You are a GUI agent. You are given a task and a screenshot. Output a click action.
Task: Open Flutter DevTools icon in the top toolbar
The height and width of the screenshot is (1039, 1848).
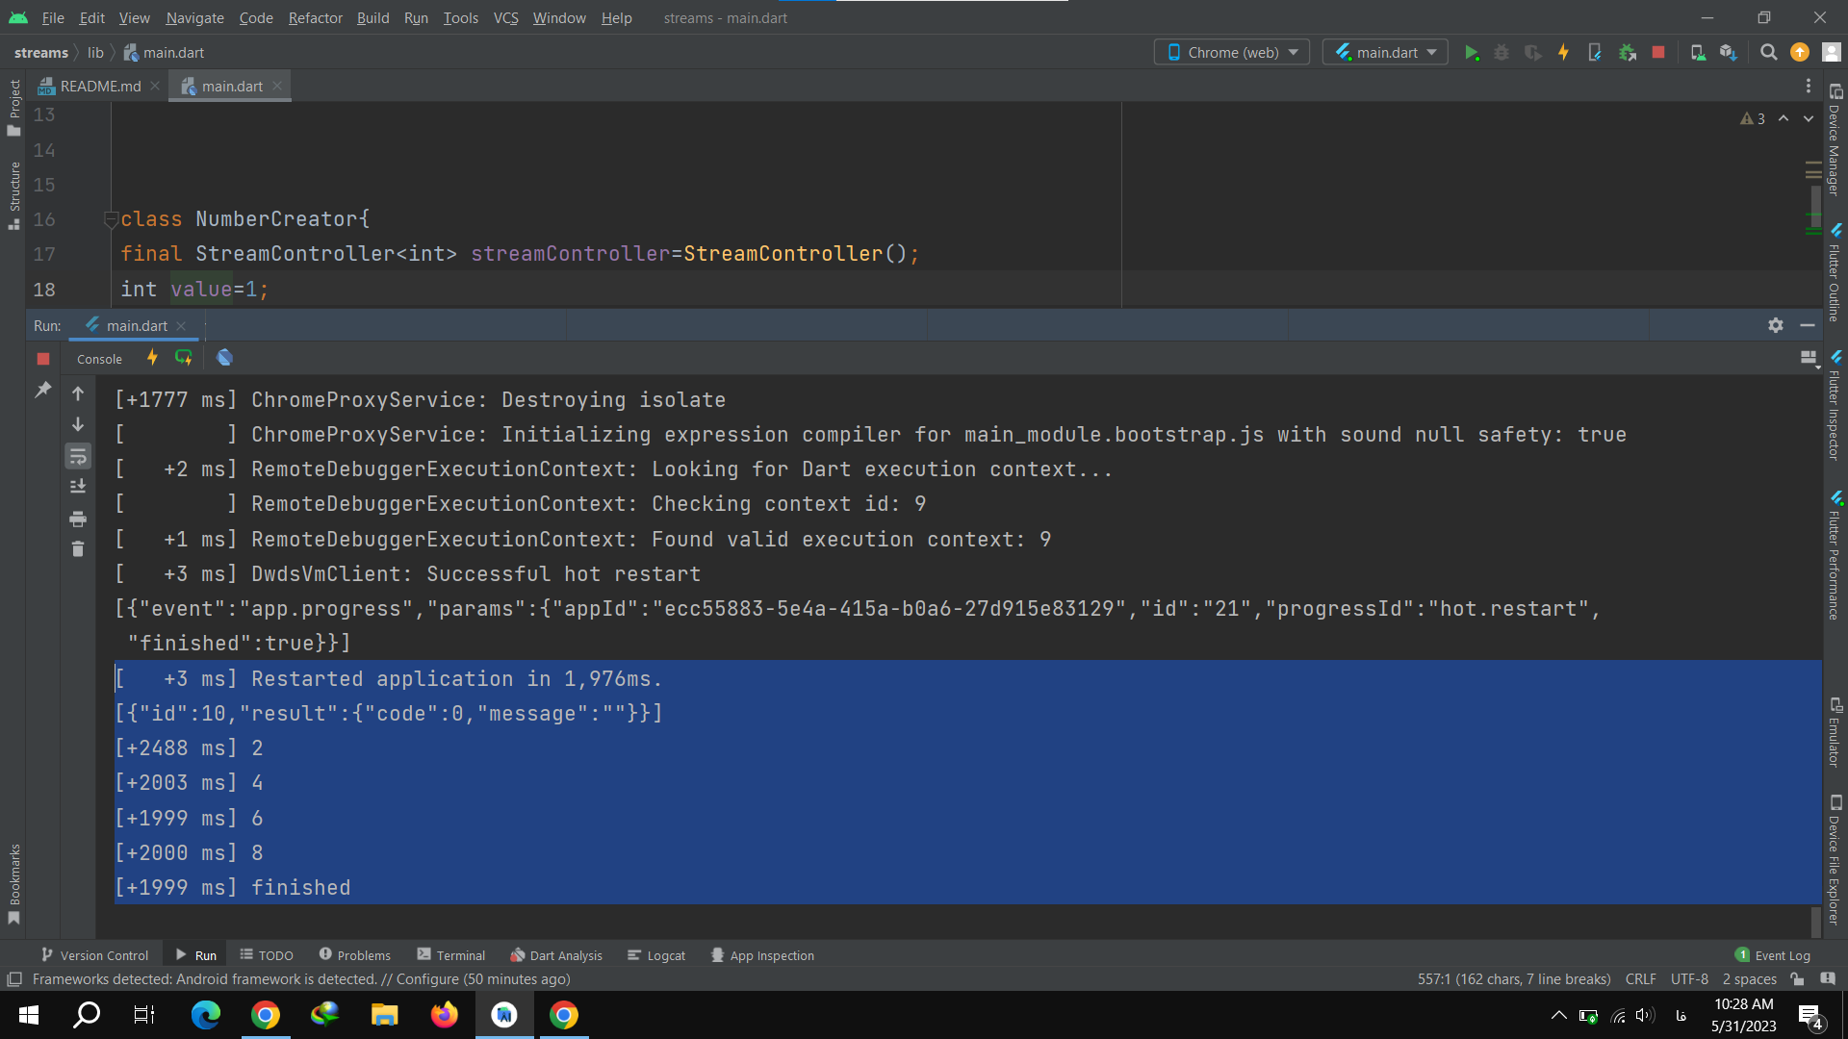click(x=1595, y=53)
